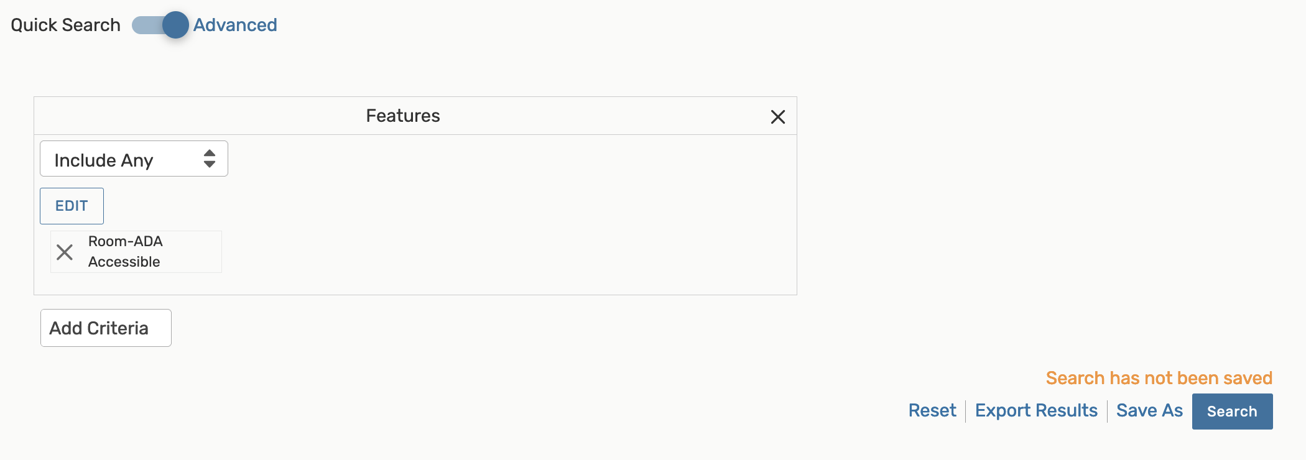Expand the Add Criteria menu
1306x460 pixels.
tap(106, 328)
